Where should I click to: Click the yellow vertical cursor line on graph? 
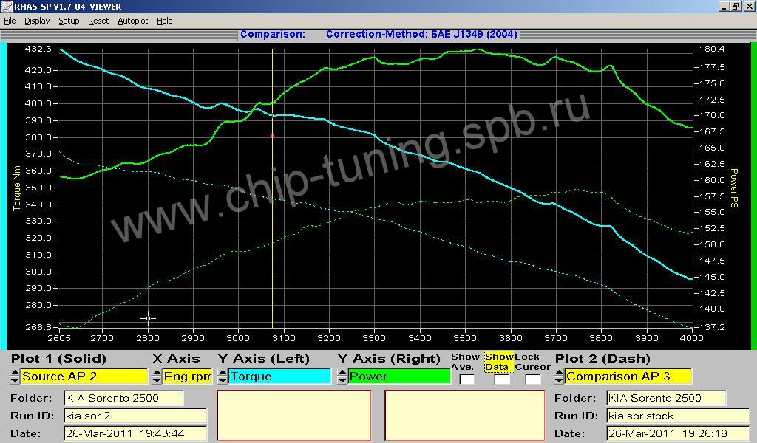[273, 221]
